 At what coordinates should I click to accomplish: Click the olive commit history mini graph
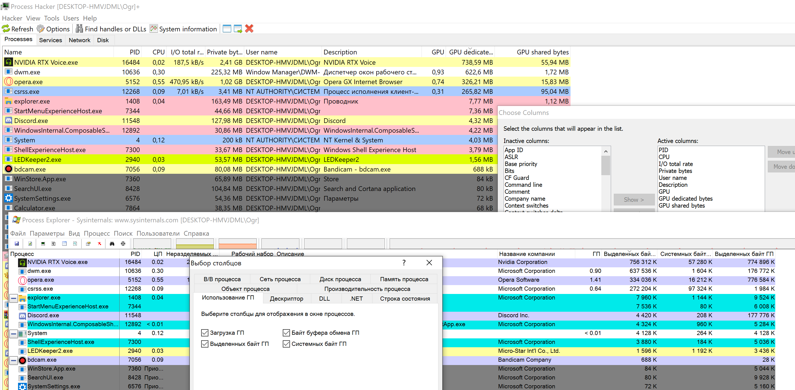195,244
